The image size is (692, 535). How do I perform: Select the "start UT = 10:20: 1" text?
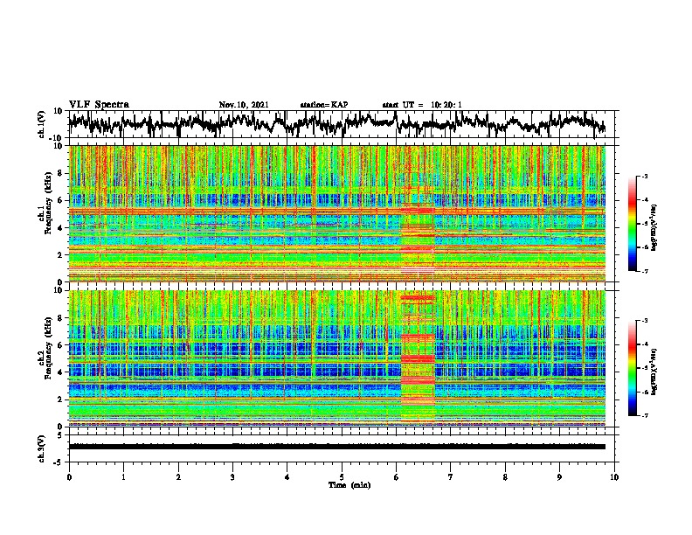pyautogui.click(x=422, y=105)
